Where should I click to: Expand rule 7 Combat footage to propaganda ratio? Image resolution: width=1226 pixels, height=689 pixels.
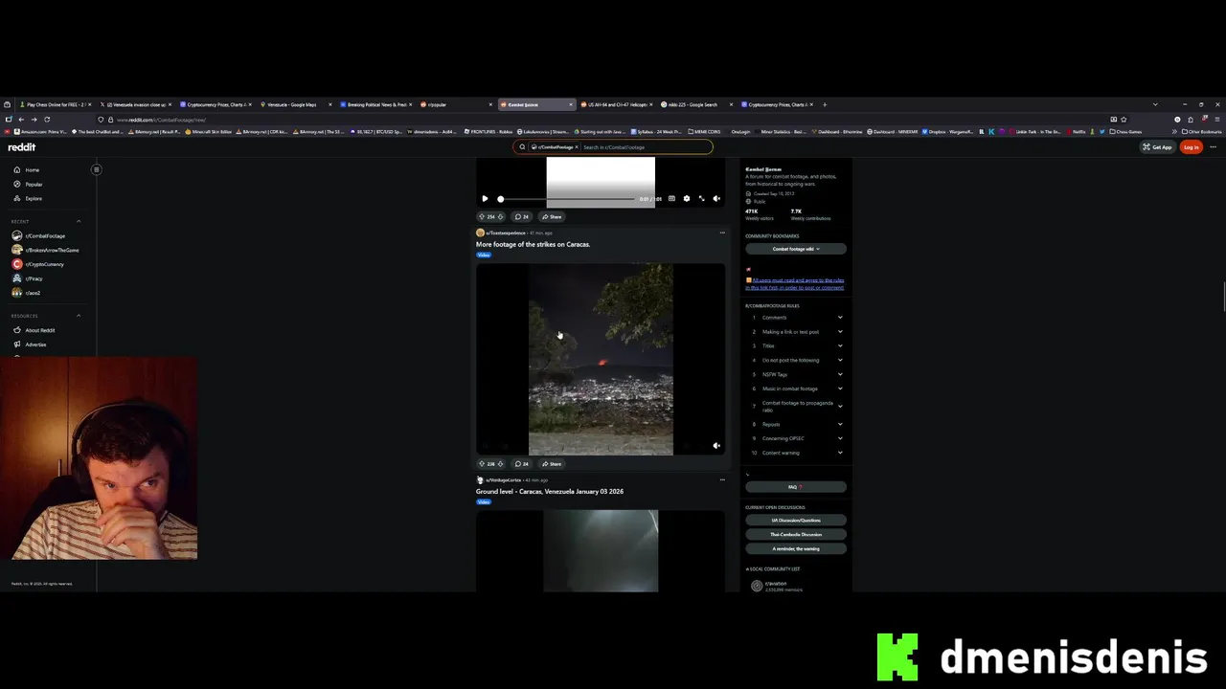(x=795, y=406)
